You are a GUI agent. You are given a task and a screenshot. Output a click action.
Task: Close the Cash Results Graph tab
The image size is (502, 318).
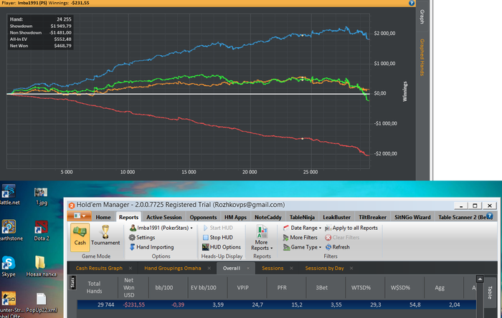pos(131,268)
